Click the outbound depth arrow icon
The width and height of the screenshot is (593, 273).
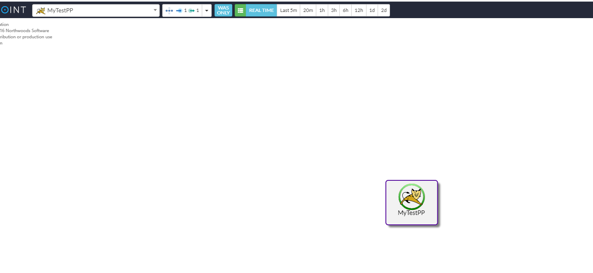pyautogui.click(x=191, y=11)
